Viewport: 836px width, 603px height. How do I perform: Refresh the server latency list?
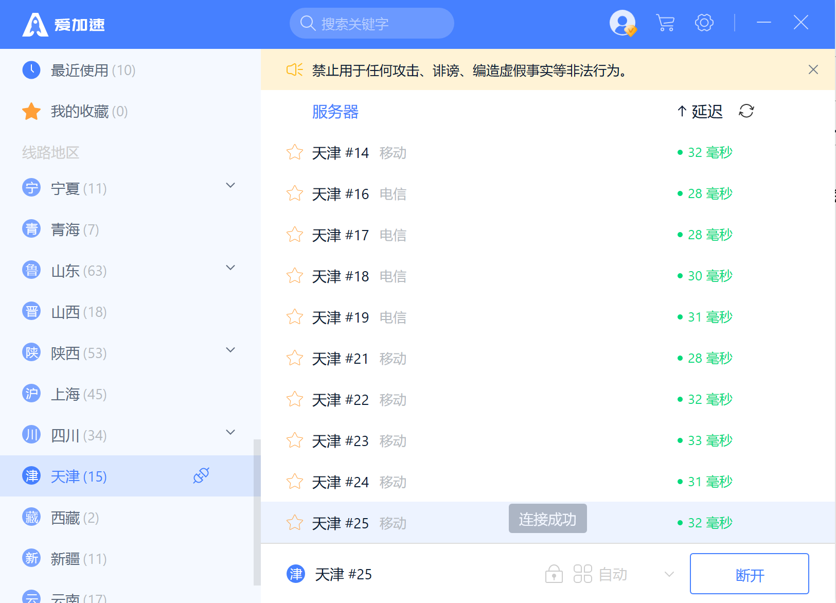click(746, 111)
